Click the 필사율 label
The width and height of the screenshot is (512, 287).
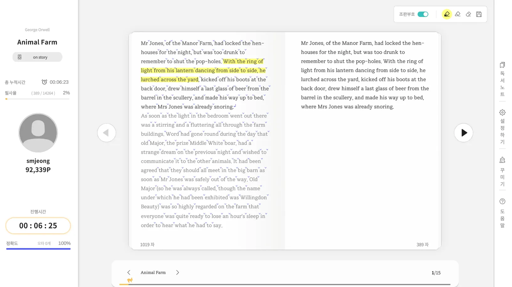pos(11,93)
